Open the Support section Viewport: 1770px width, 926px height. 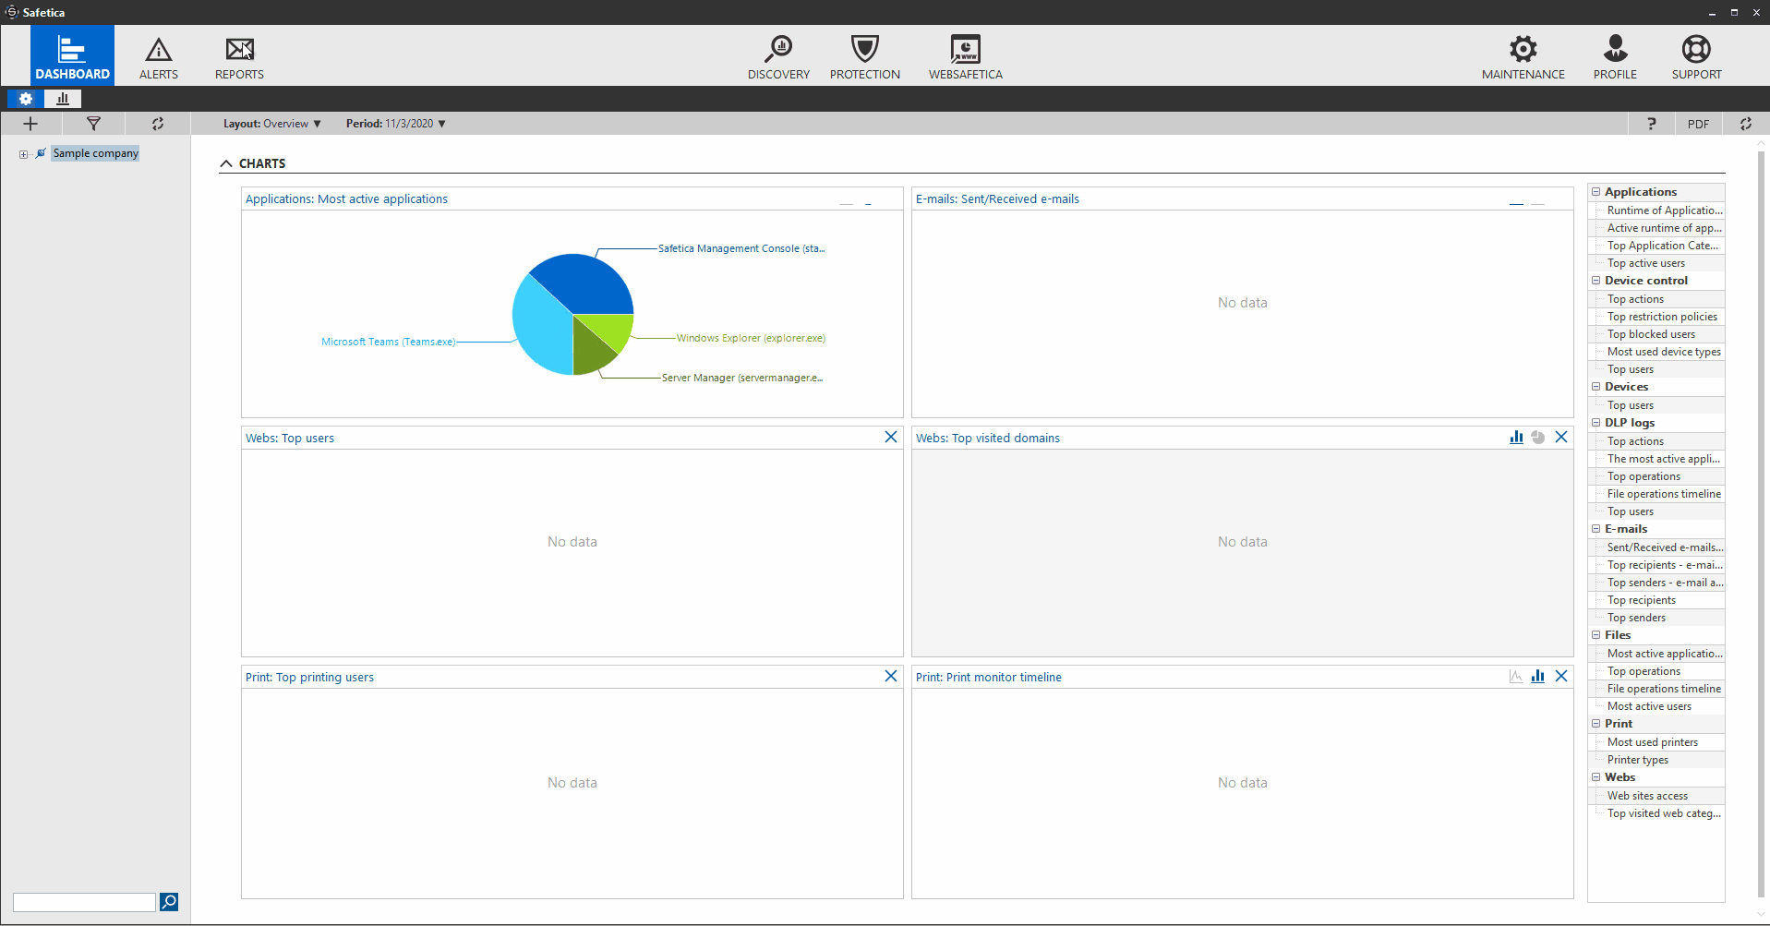pos(1696,57)
